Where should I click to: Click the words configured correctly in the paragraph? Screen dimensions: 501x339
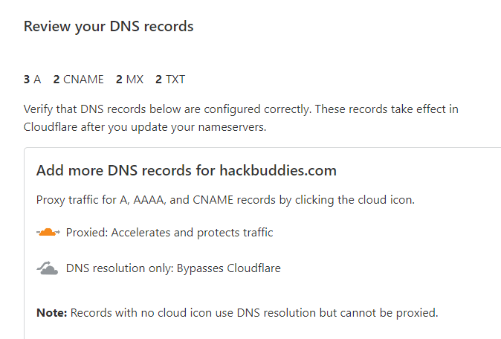click(257, 109)
